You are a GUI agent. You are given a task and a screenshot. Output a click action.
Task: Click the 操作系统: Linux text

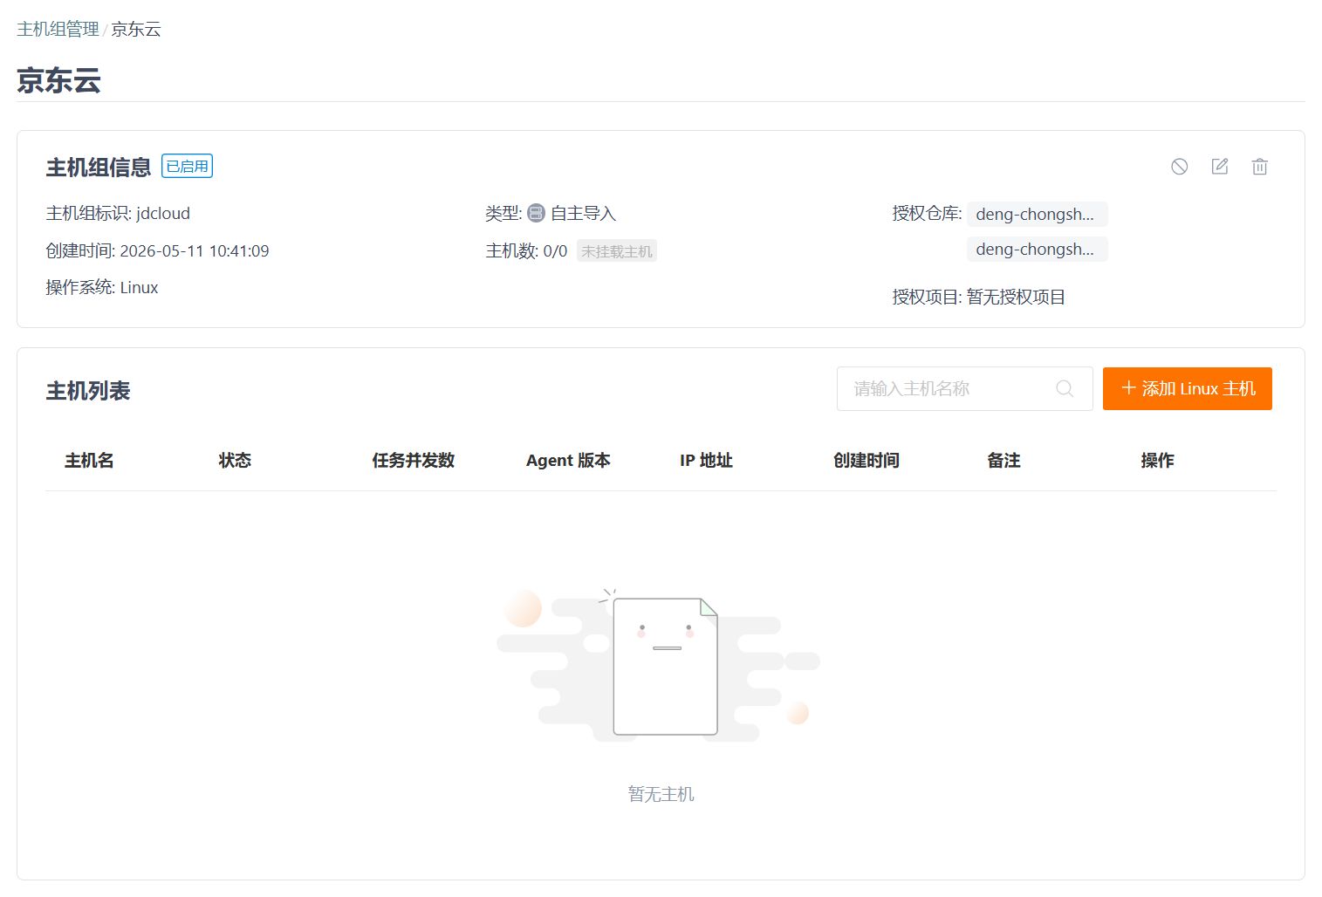102,287
